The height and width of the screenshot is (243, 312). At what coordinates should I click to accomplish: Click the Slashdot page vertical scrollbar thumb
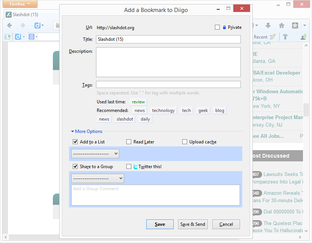click(x=306, y=109)
